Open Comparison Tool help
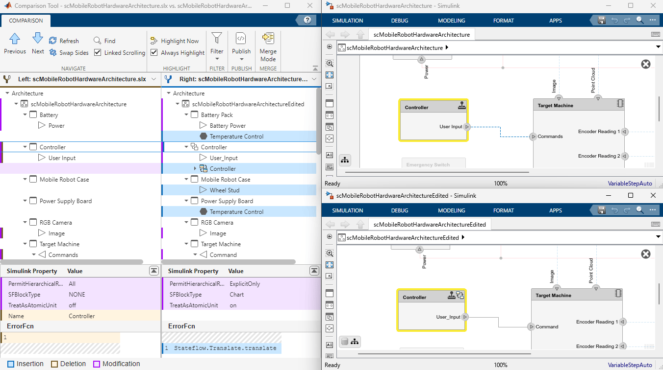 pyautogui.click(x=307, y=20)
